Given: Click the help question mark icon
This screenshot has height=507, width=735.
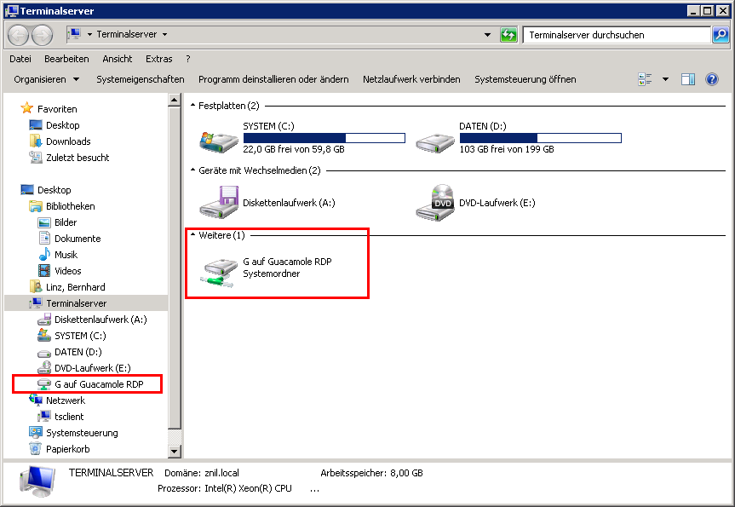Looking at the screenshot, I should [x=712, y=79].
